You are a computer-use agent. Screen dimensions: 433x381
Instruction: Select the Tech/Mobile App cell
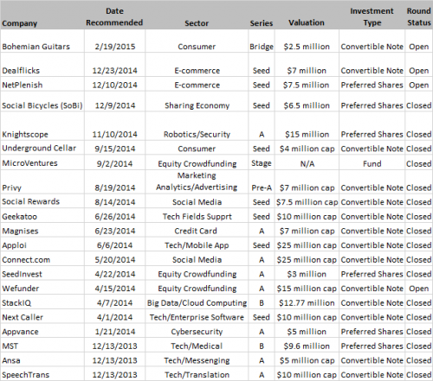tap(197, 245)
